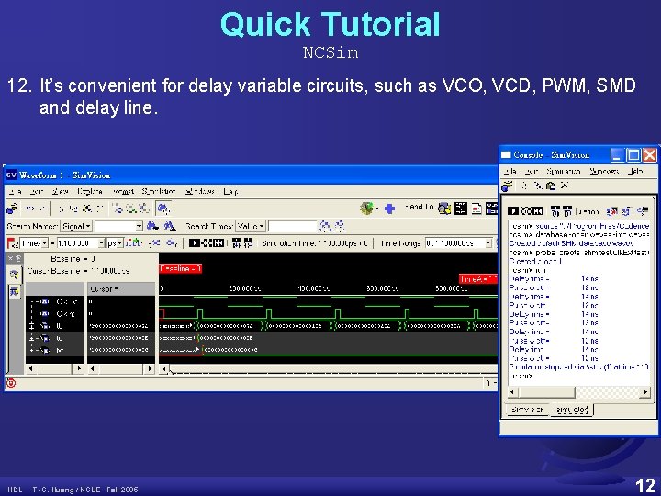This screenshot has height=496, width=661.
Task: Send to Source Browser document icon
Action: pos(476,209)
